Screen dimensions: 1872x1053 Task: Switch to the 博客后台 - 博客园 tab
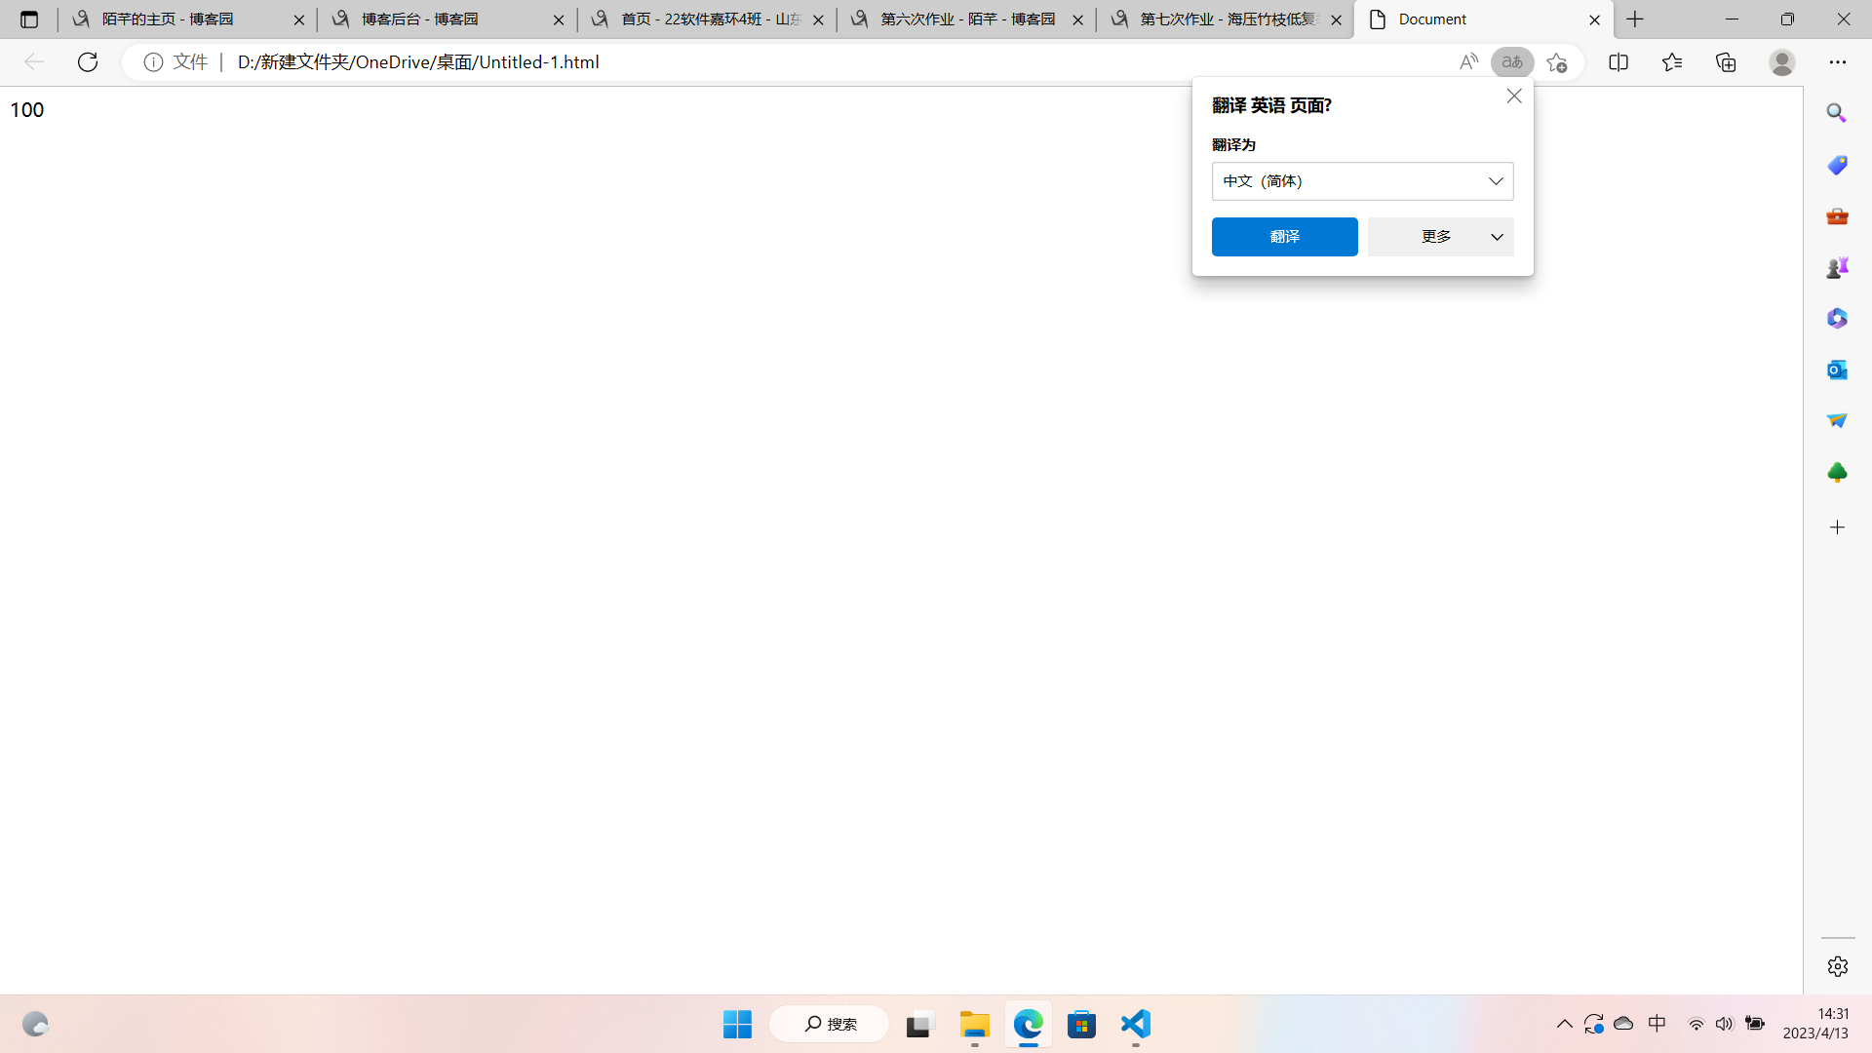[419, 19]
